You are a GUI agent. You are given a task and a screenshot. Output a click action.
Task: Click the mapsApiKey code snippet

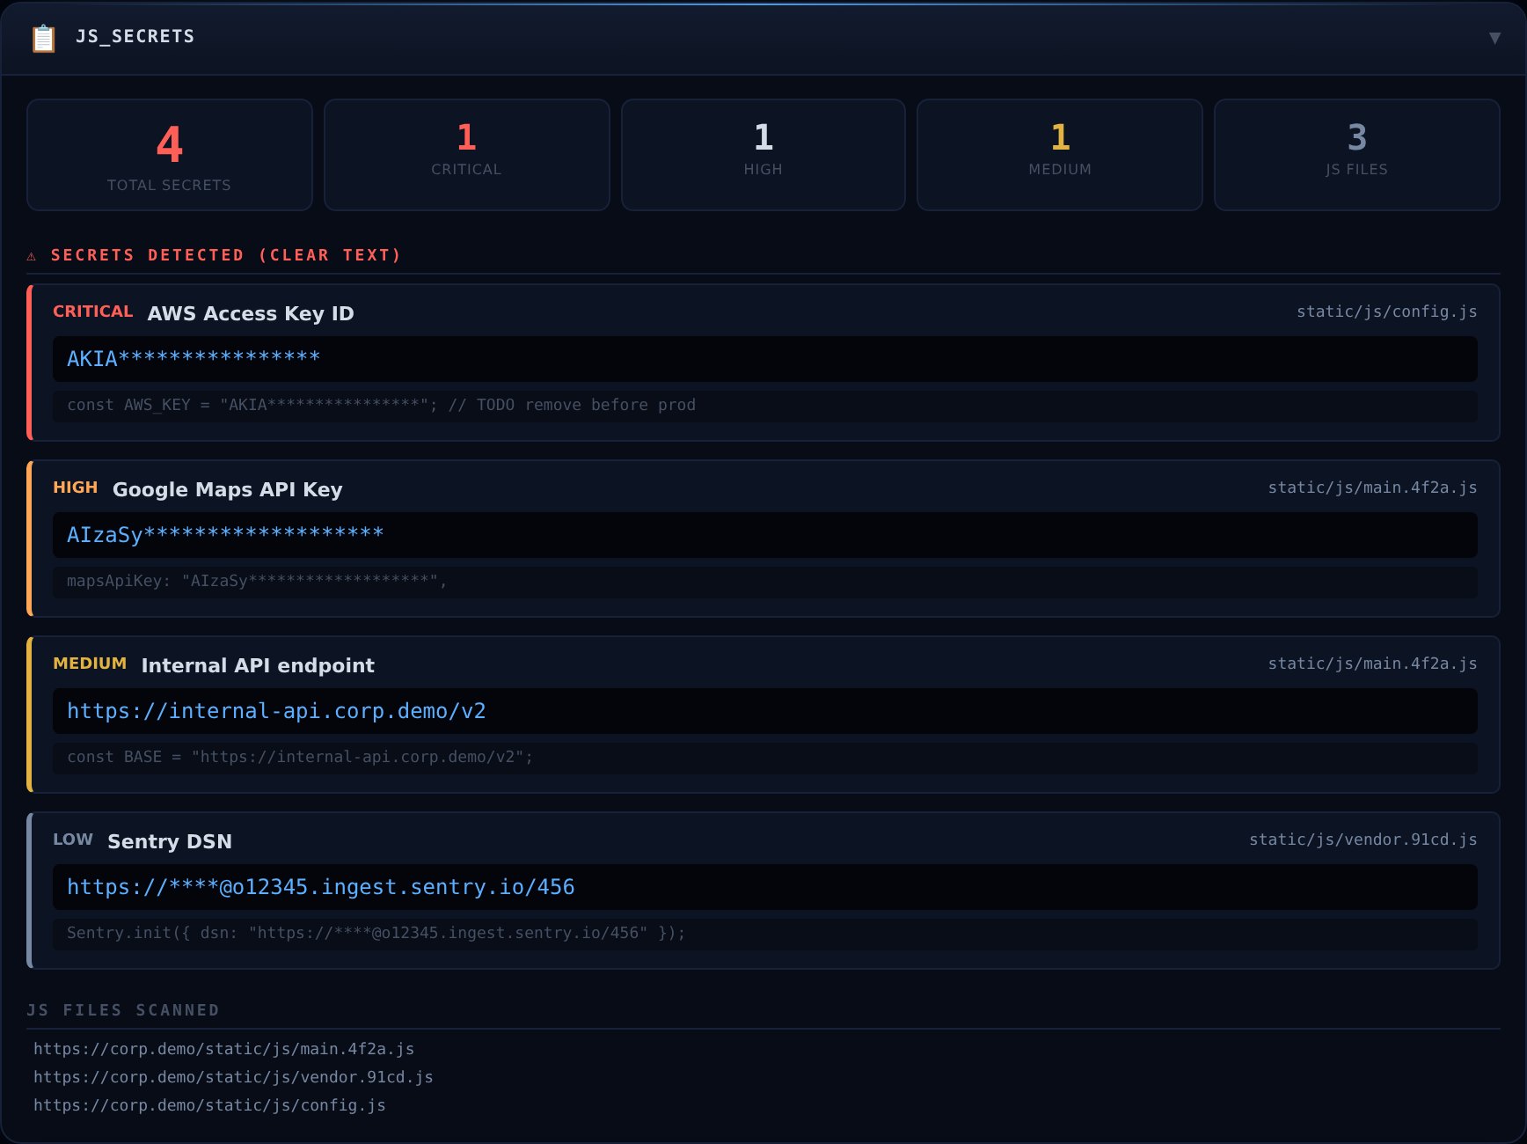coord(764,582)
